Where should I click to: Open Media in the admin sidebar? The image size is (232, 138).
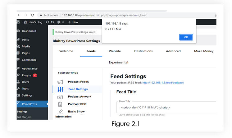(x=26, y=46)
